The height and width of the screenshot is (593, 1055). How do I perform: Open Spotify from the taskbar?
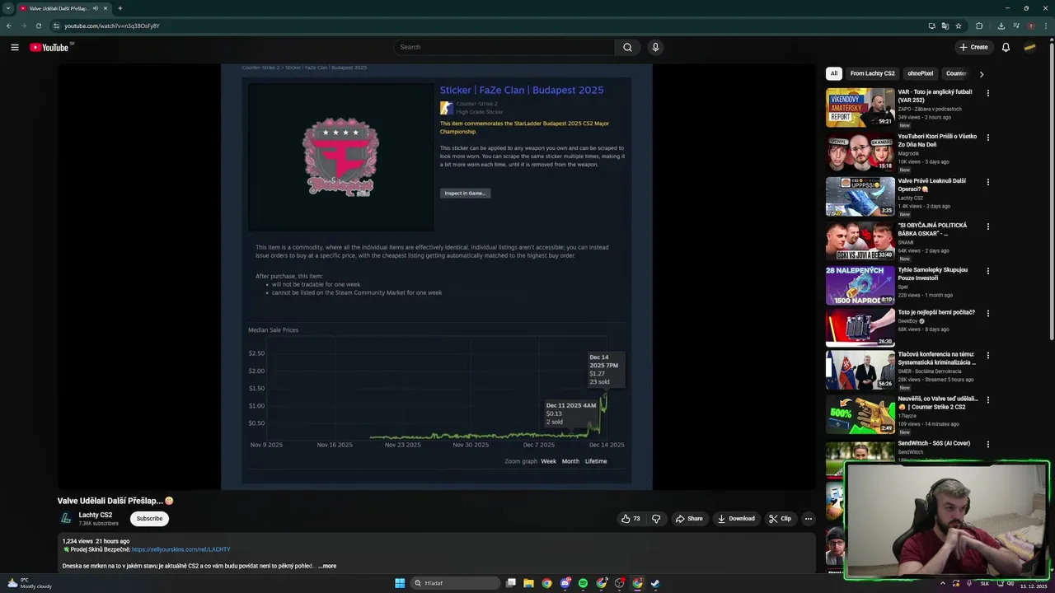pyautogui.click(x=583, y=583)
